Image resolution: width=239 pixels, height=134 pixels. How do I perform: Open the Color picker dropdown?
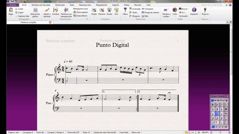pos(175,12)
